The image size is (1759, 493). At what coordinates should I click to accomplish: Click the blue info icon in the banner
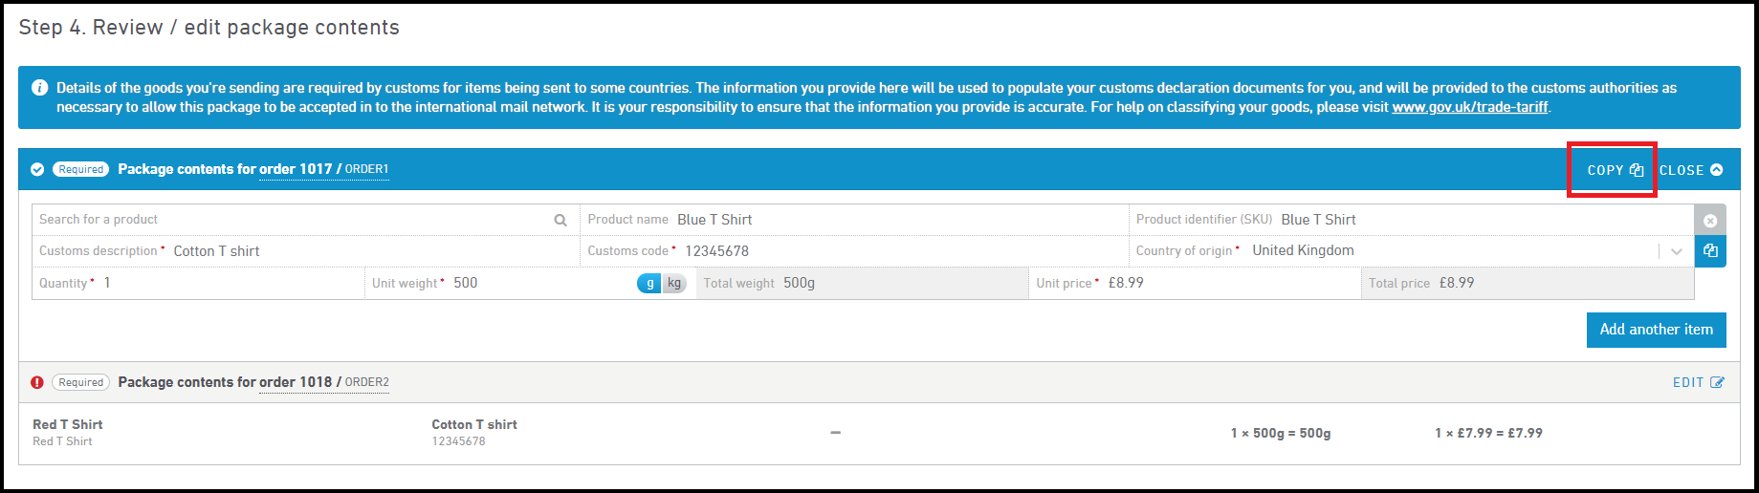point(40,88)
